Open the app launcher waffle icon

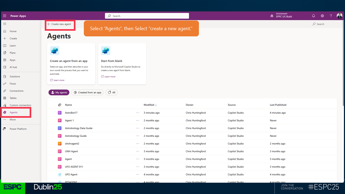click(x=5, y=16)
